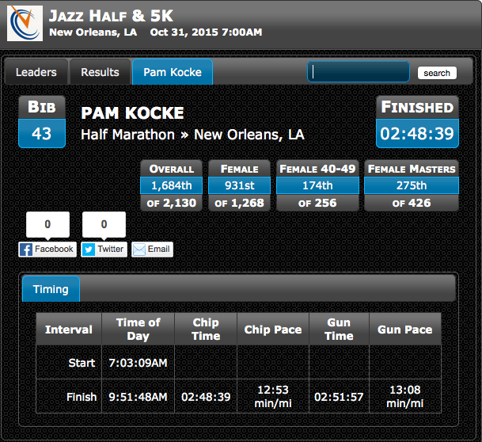Image resolution: width=482 pixels, height=442 pixels.
Task: Open the Timing tab
Action: [51, 289]
